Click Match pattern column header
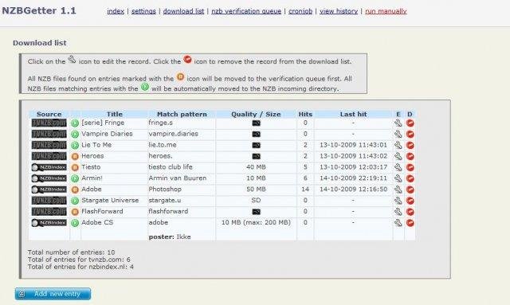 tap(182, 114)
